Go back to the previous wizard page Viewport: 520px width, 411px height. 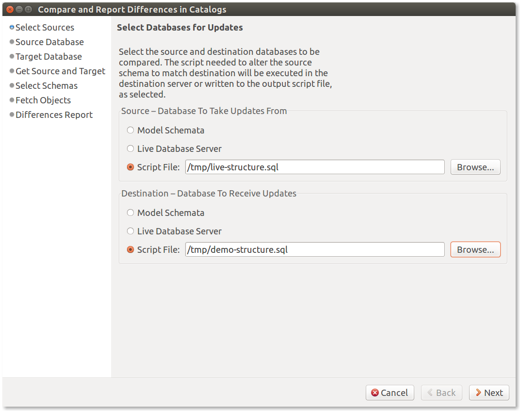[441, 393]
